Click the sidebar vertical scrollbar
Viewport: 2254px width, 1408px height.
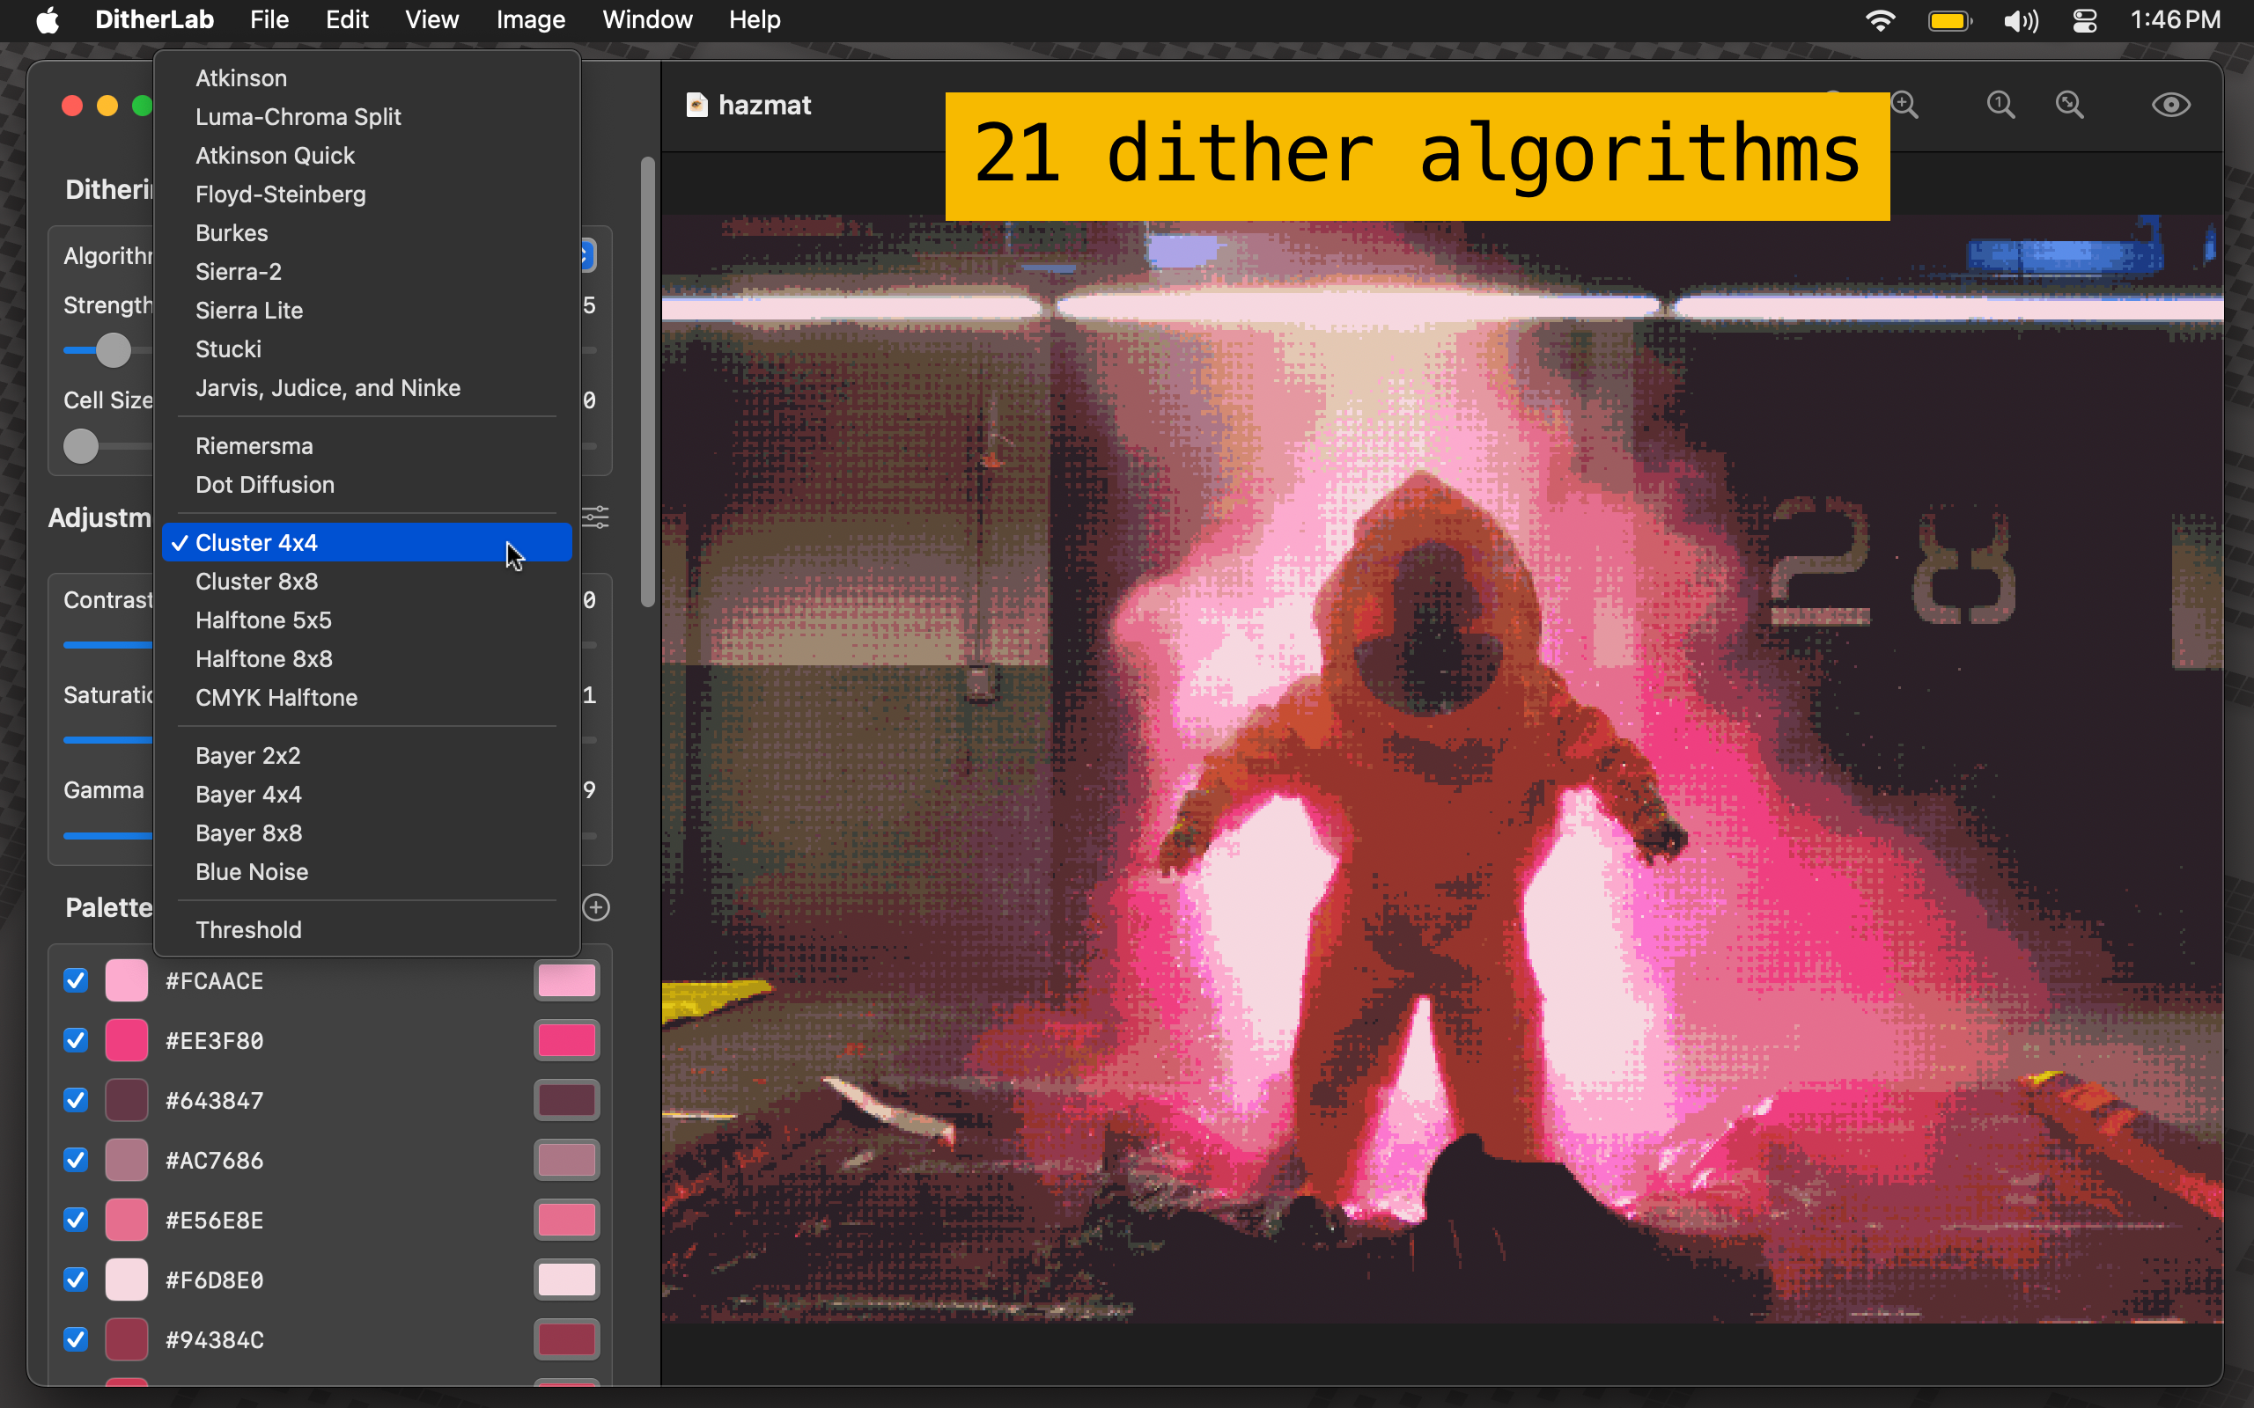(x=647, y=382)
